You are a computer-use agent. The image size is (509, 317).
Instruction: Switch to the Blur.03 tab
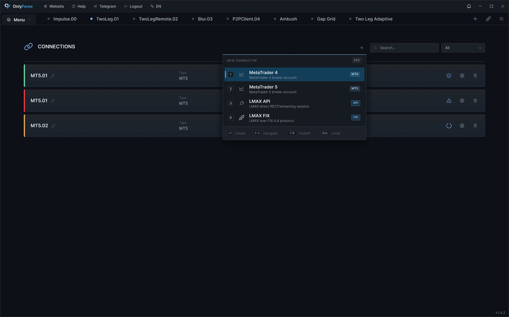[202, 19]
